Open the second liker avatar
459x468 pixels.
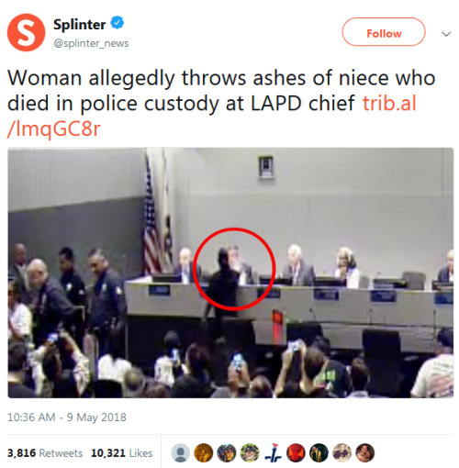pyautogui.click(x=204, y=452)
